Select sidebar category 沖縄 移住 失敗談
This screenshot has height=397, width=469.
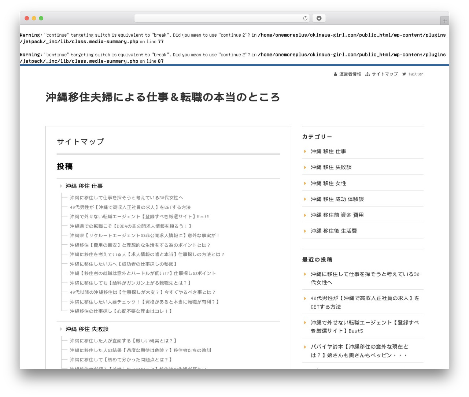click(331, 167)
